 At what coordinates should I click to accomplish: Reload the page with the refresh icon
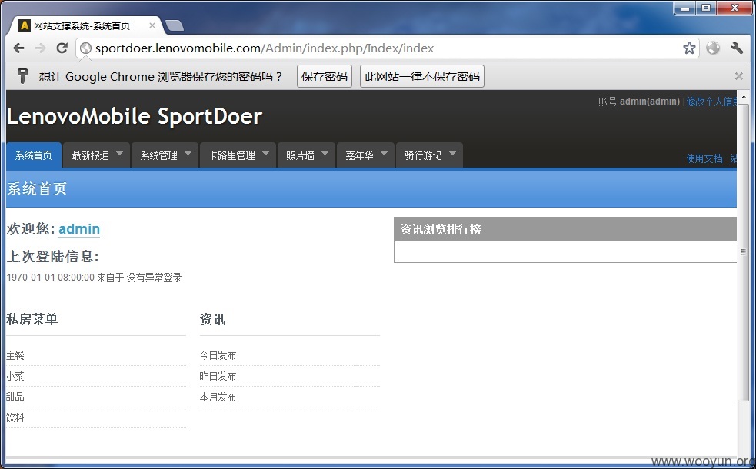(x=62, y=48)
